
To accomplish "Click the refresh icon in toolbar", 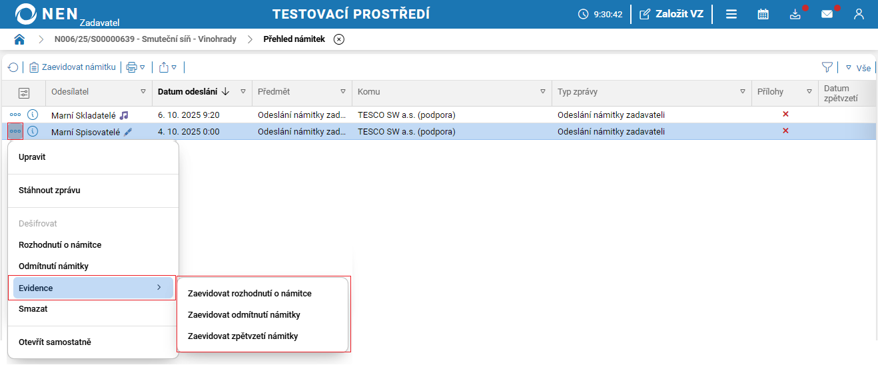I will (13, 67).
